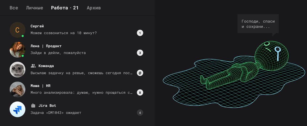Open Лена Продакт's profile photo
The width and height of the screenshot is (307, 126).
coord(17,50)
